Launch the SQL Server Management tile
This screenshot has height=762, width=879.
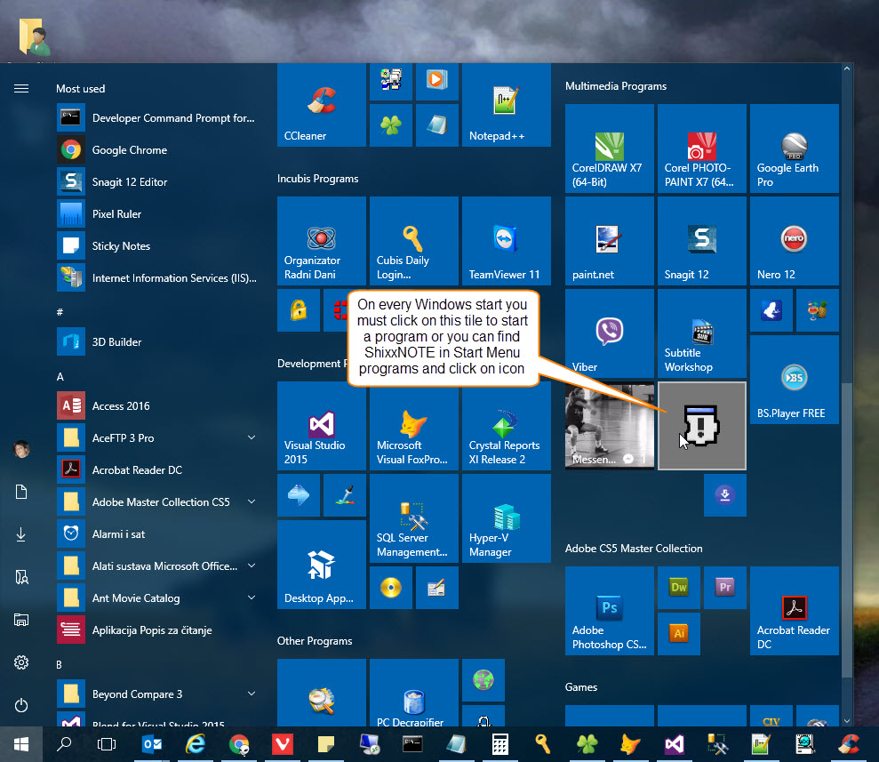413,518
